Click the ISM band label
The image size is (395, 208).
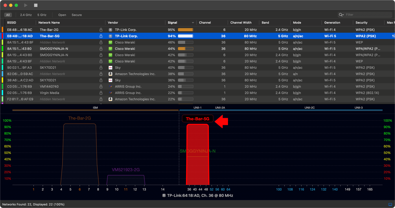(x=95, y=108)
